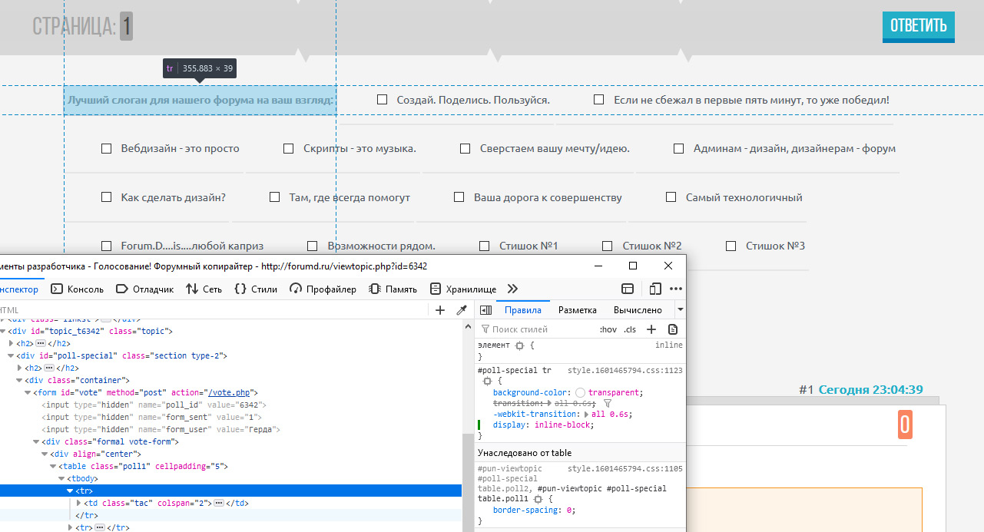Open post timestamp Сегодня 23:04:39
Screen dimensions: 984x532
click(x=870, y=390)
